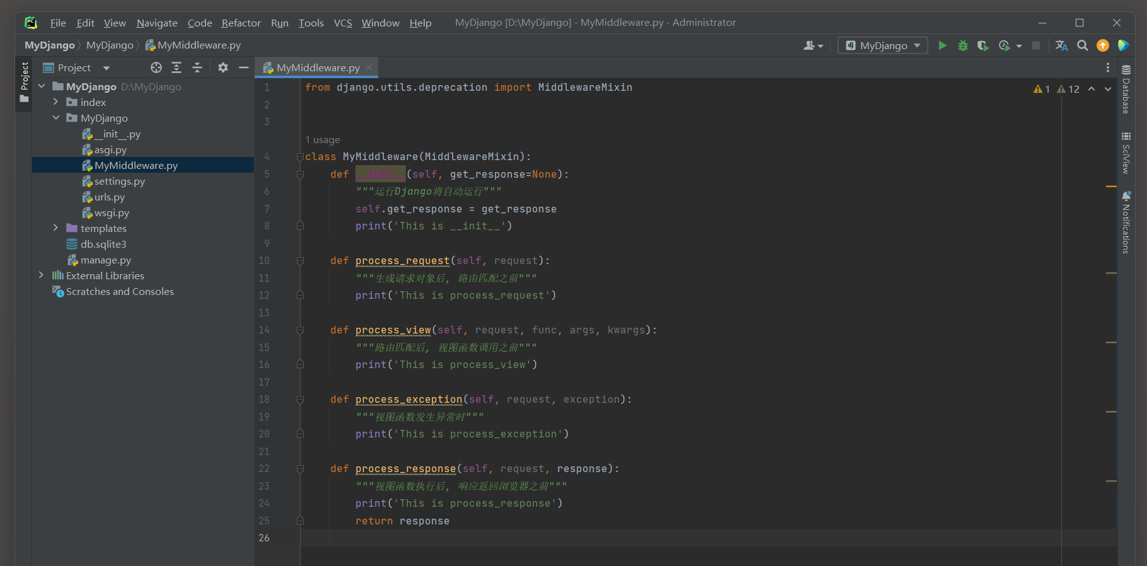Click MyMiddleware.py breadcrumb in navigation bar

click(193, 45)
